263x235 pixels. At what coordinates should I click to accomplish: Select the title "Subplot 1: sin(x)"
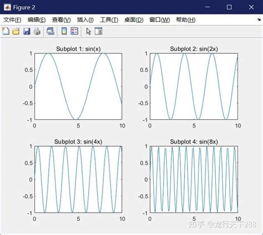[x=78, y=49]
